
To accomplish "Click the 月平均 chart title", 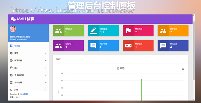I will 121,68.
